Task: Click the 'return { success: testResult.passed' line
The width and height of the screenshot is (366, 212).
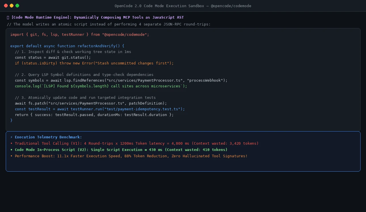Action: point(94,115)
